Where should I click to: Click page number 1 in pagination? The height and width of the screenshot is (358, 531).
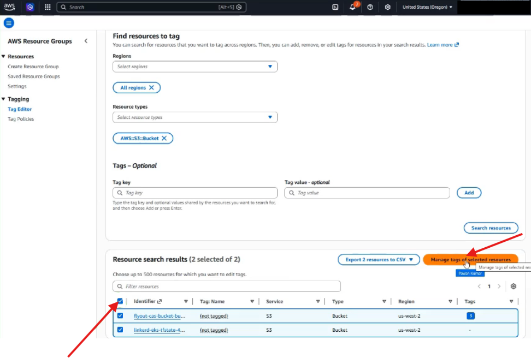(489, 287)
